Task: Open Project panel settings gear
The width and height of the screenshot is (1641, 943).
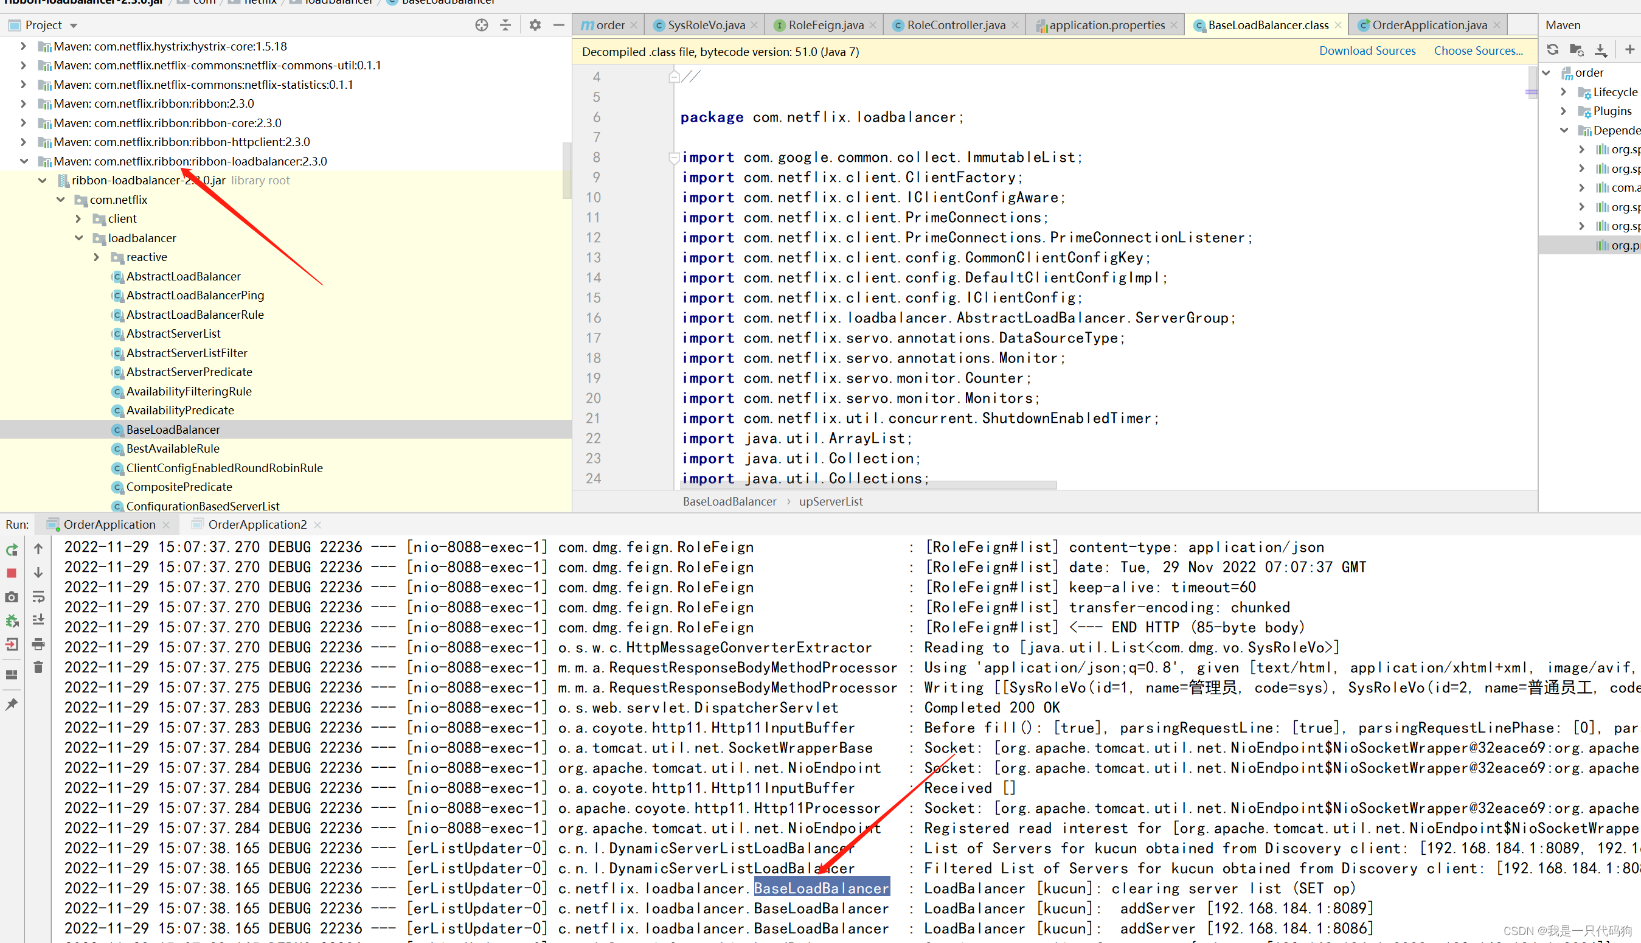Action: (535, 24)
